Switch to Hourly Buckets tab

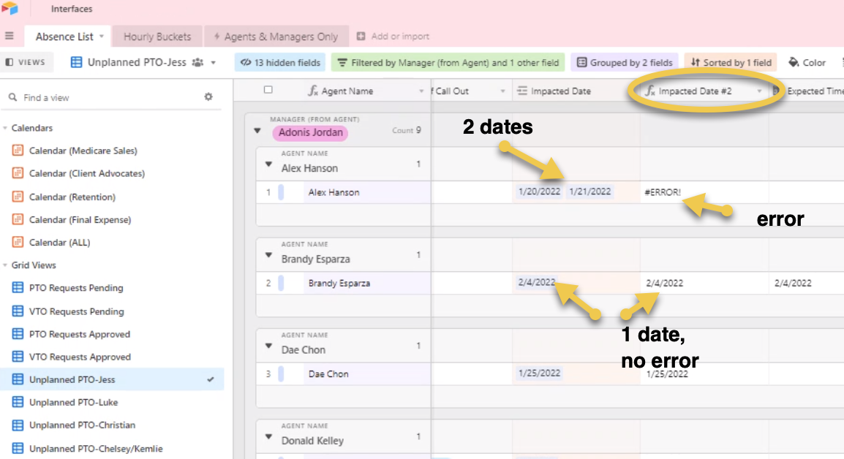tap(157, 37)
